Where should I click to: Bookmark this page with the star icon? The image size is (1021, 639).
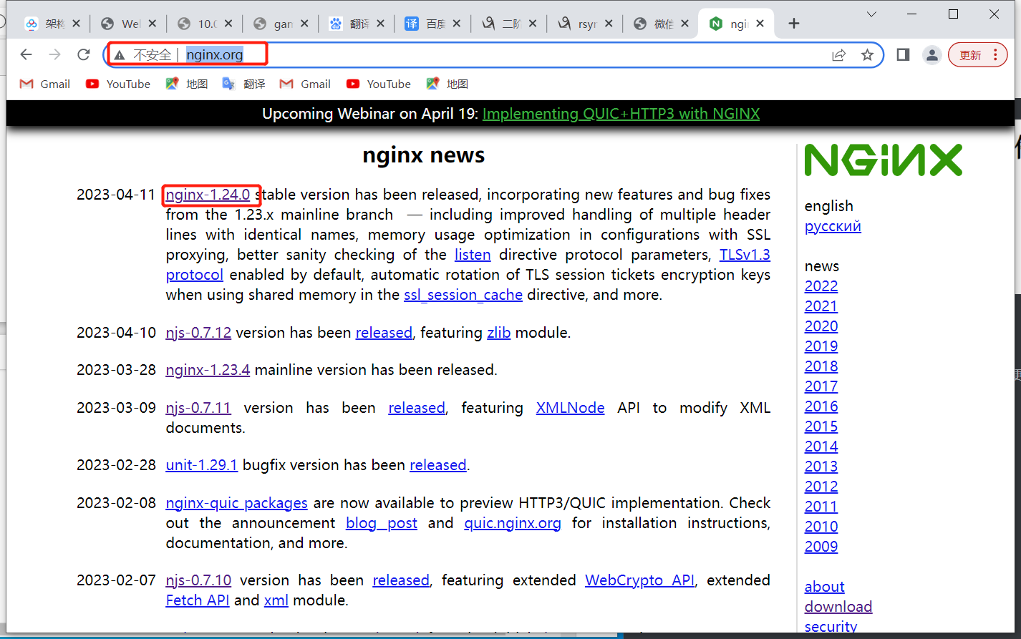click(x=867, y=55)
